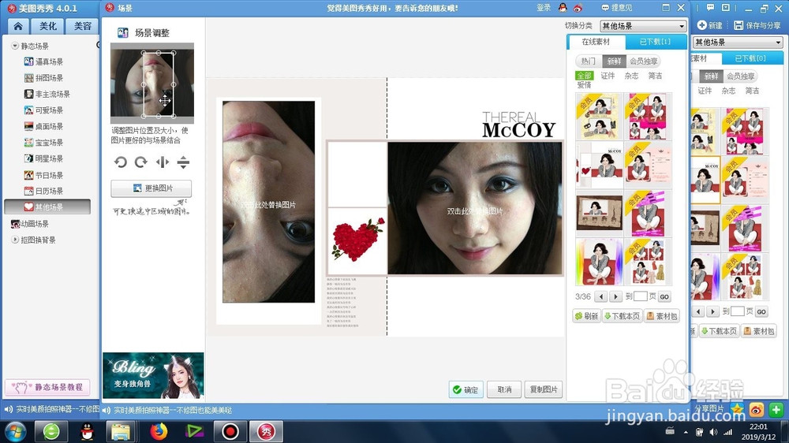Viewport: 789px width, 443px height.
Task: Select the McCOY heart template thumbnail
Action: [600, 165]
